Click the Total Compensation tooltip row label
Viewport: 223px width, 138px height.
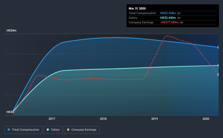pos(142,13)
